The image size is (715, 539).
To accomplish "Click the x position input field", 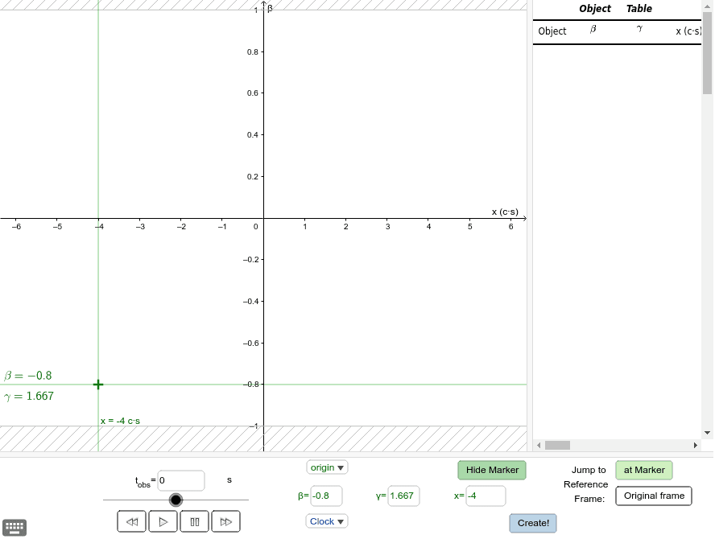I will tap(486, 496).
